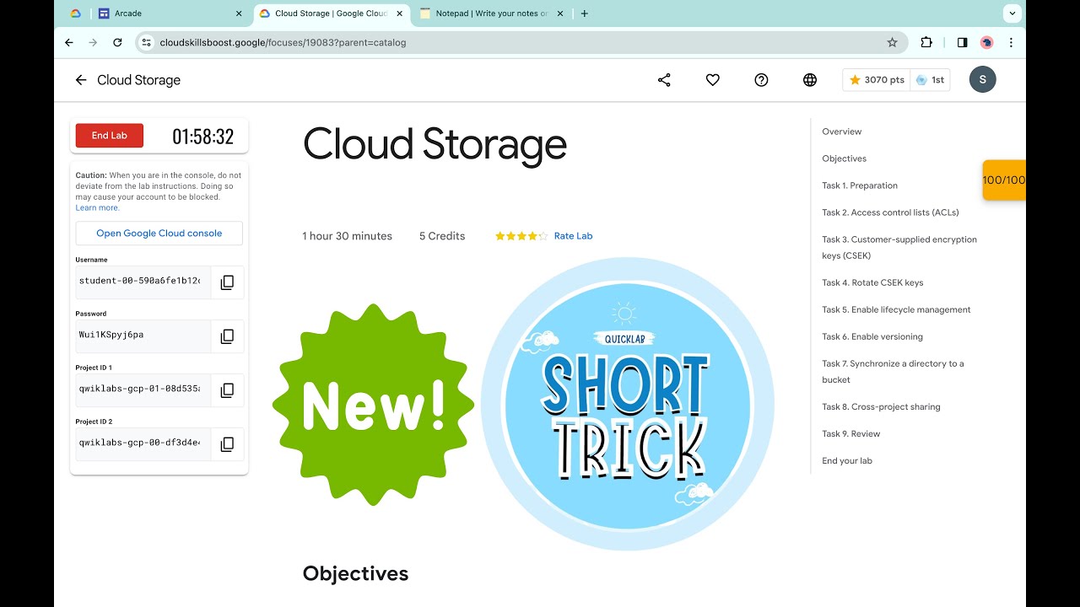Click the 1st league badge
The width and height of the screenshot is (1080, 607).
coord(930,80)
